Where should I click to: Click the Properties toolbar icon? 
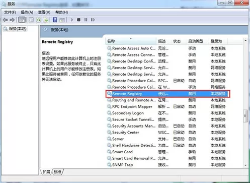tap(31, 20)
